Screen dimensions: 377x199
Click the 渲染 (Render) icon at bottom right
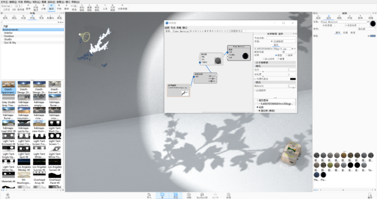point(370,196)
